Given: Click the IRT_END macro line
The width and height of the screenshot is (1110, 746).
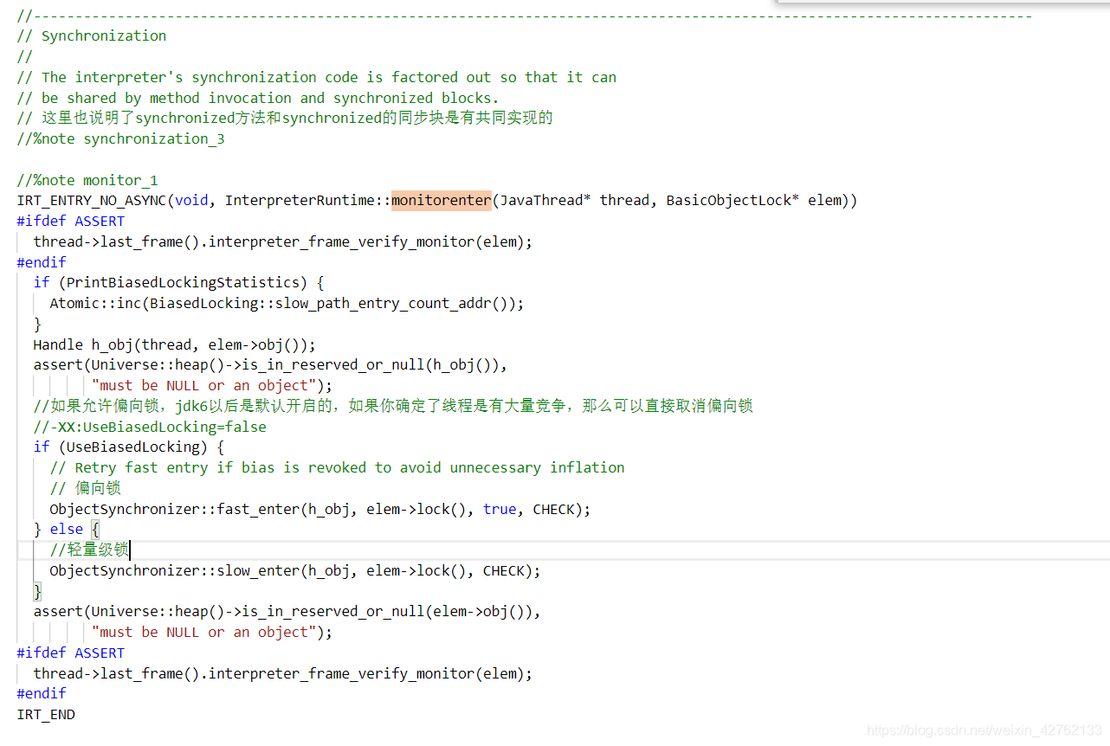Looking at the screenshot, I should [x=46, y=715].
